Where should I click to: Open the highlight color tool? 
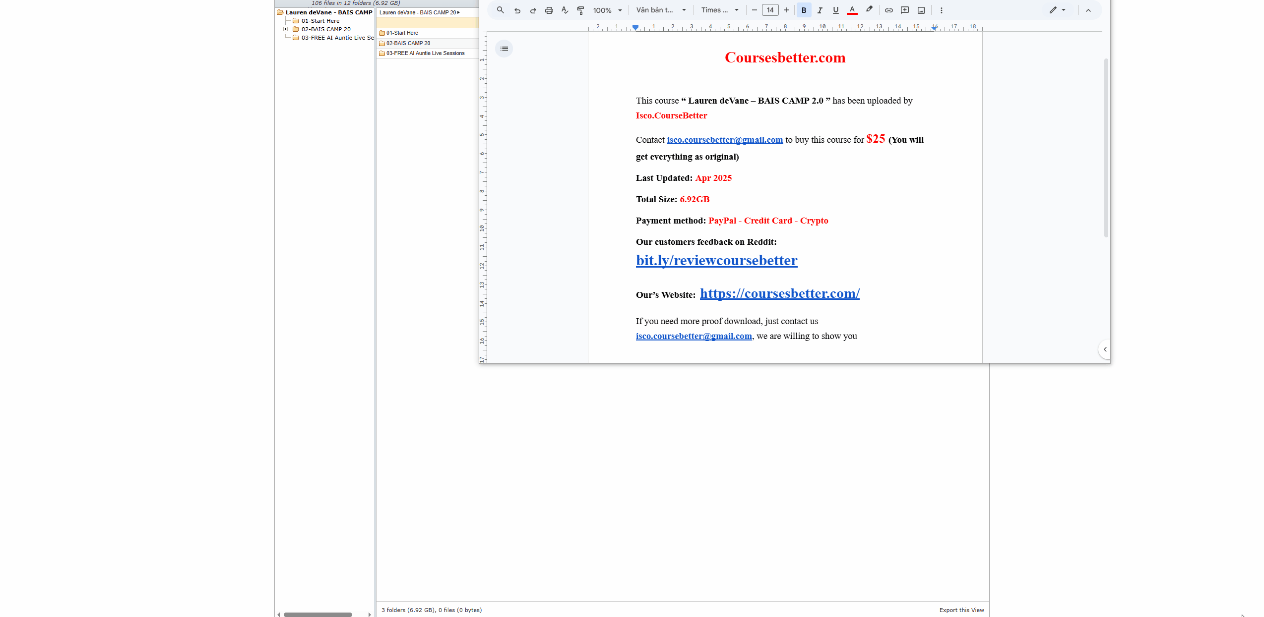869,10
